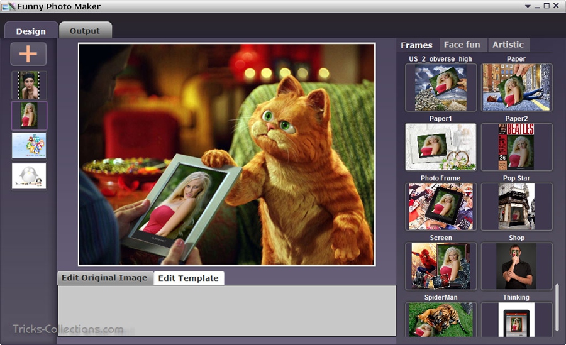Open the title bar menu arrow
This screenshot has height=345, width=566.
pos(528,6)
